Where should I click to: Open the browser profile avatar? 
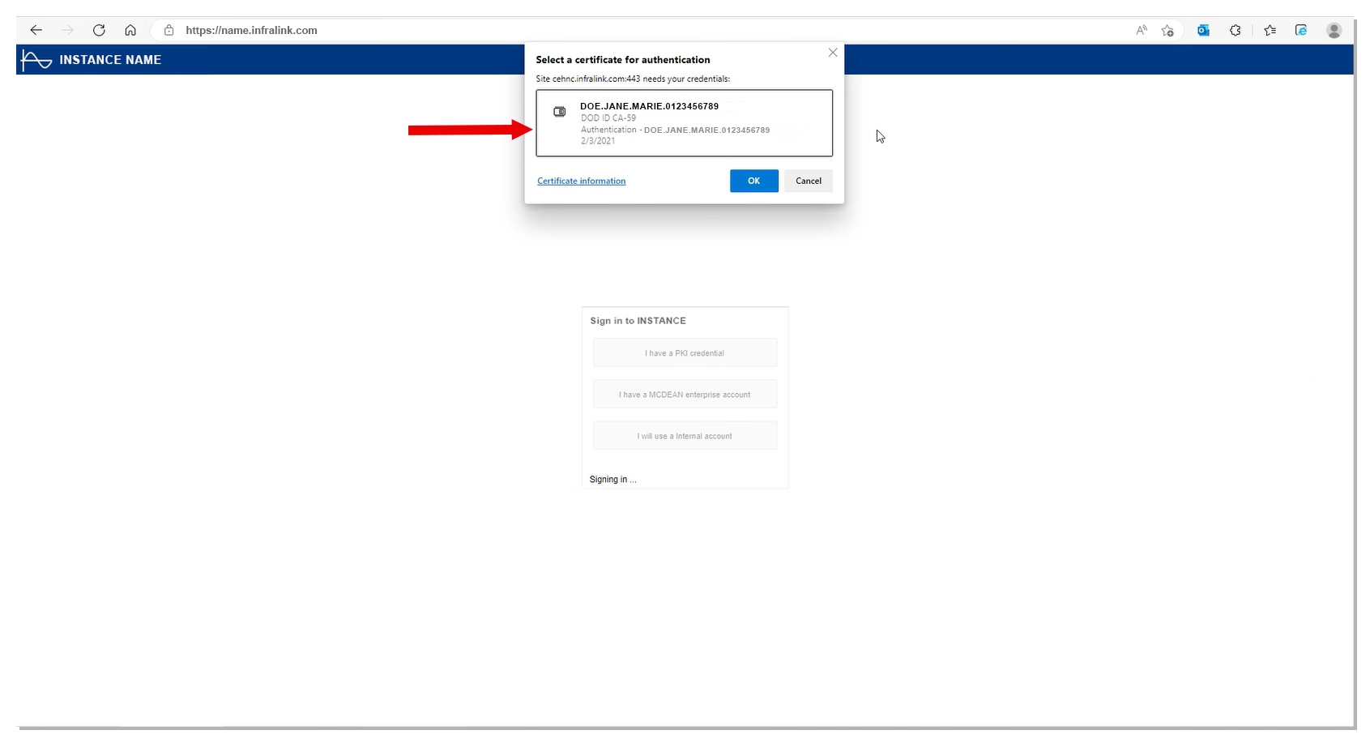1334,30
